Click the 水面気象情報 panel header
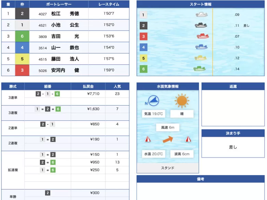Viewport: 267px width, 200px height. [x=168, y=86]
